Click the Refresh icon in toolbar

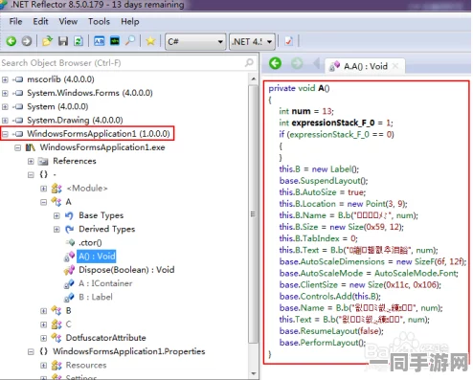coord(79,41)
